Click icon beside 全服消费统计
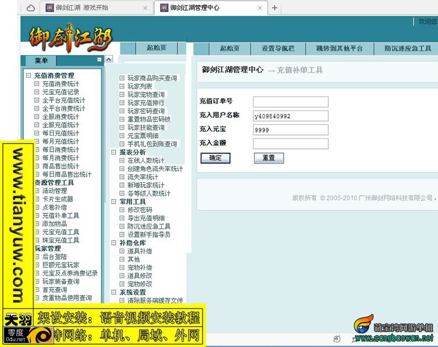This screenshot has width=438, height=347. pyautogui.click(x=37, y=117)
